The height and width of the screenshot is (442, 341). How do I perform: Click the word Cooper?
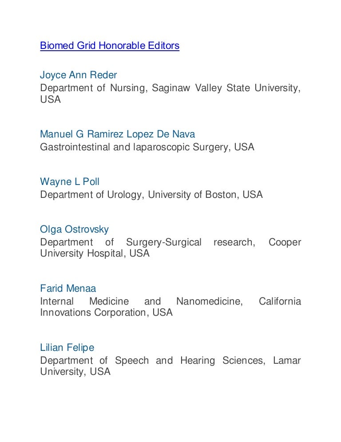[285, 242]
